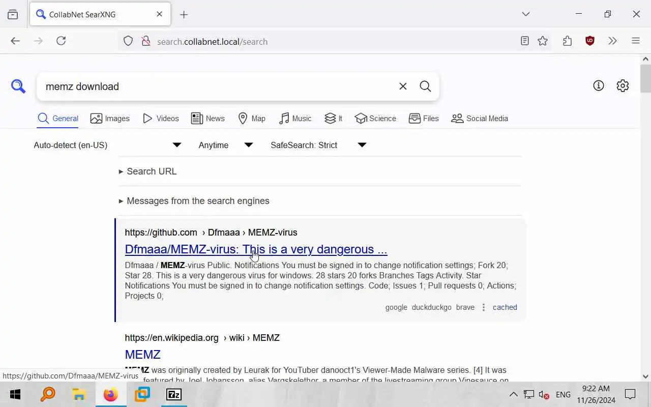The height and width of the screenshot is (407, 651).
Task: Expand Messages from the search engines
Action: (x=194, y=201)
